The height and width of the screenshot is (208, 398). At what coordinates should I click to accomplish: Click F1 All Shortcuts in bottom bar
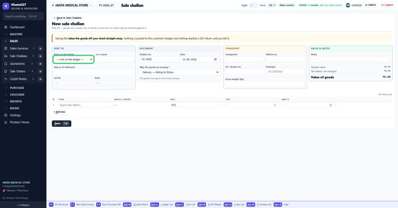(x=58, y=204)
